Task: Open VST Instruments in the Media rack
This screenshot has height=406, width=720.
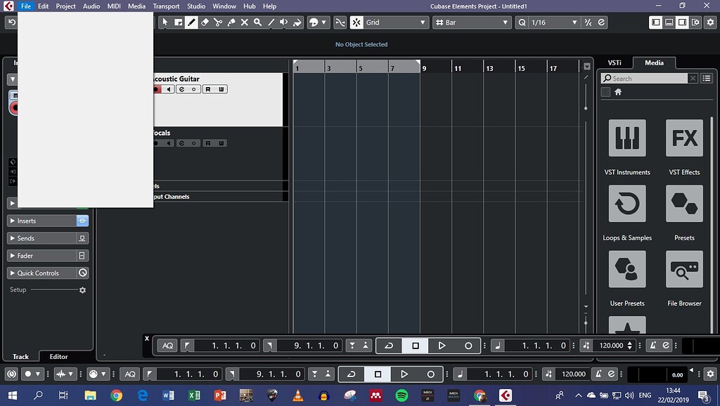Action: 626,138
